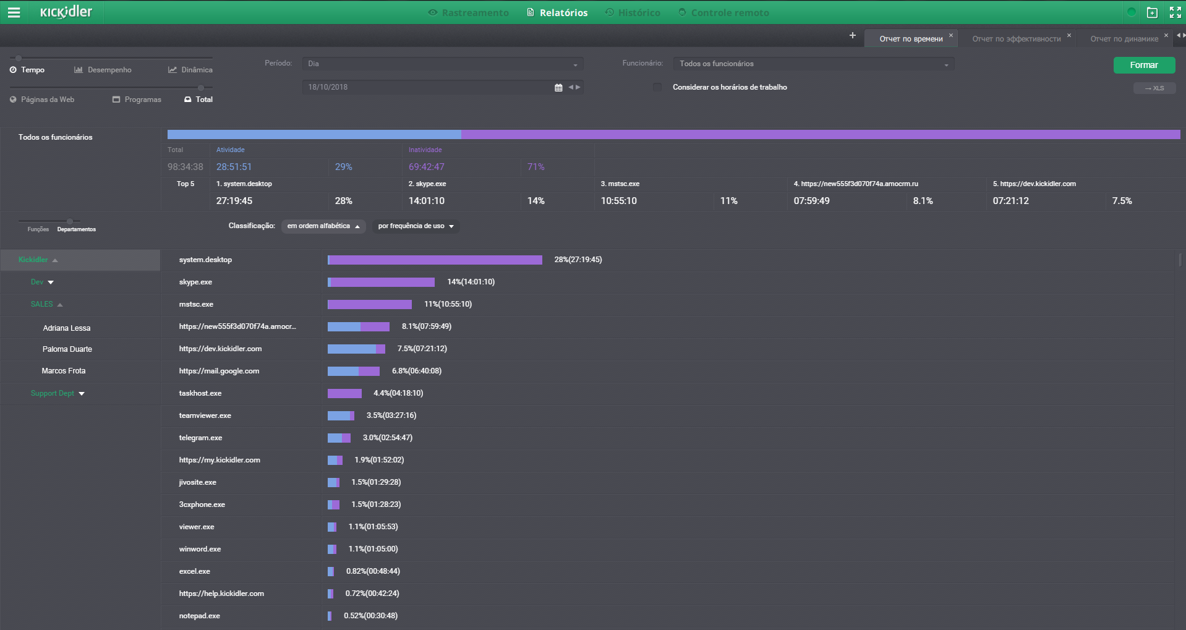
Task: Click taskhost.exe row label
Action: (x=200, y=394)
